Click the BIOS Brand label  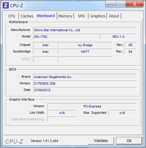click(26, 77)
